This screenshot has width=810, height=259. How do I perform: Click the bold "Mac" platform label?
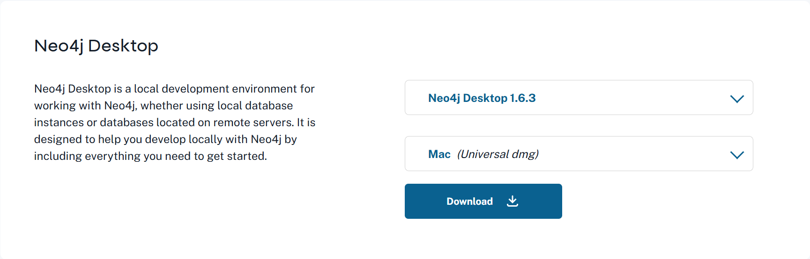click(439, 154)
